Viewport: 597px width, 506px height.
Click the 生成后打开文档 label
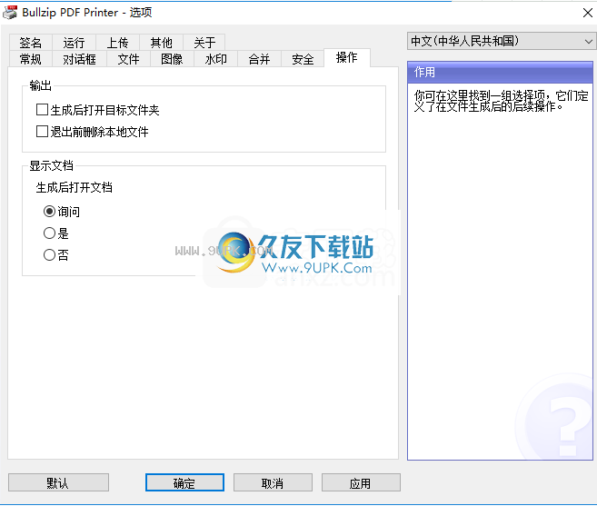point(75,187)
